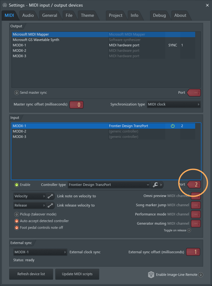Screen dimensions: 212x286
Task: Close the Settings window
Action: [x=207, y=5]
